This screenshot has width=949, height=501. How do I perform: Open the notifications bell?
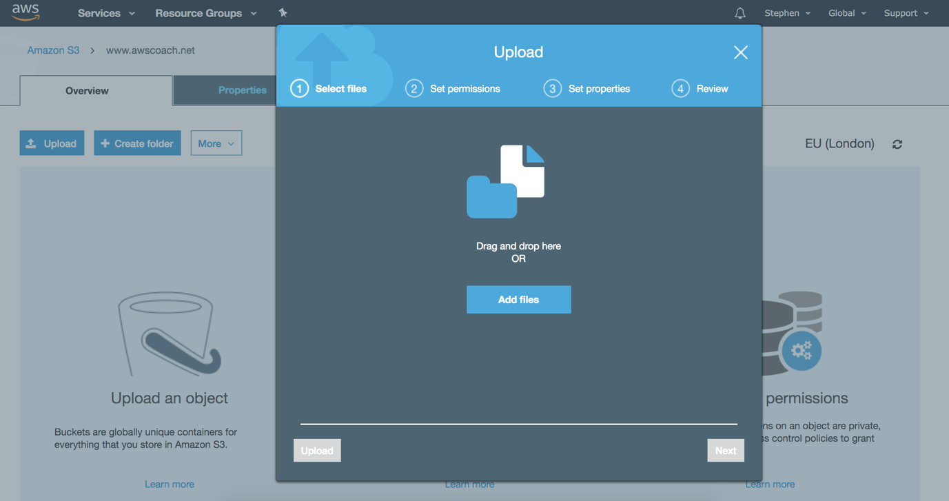[739, 13]
